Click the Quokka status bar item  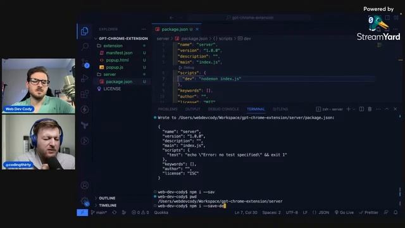[161, 213]
